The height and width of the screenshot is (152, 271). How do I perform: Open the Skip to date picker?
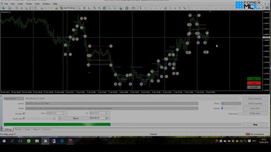pos(107,118)
